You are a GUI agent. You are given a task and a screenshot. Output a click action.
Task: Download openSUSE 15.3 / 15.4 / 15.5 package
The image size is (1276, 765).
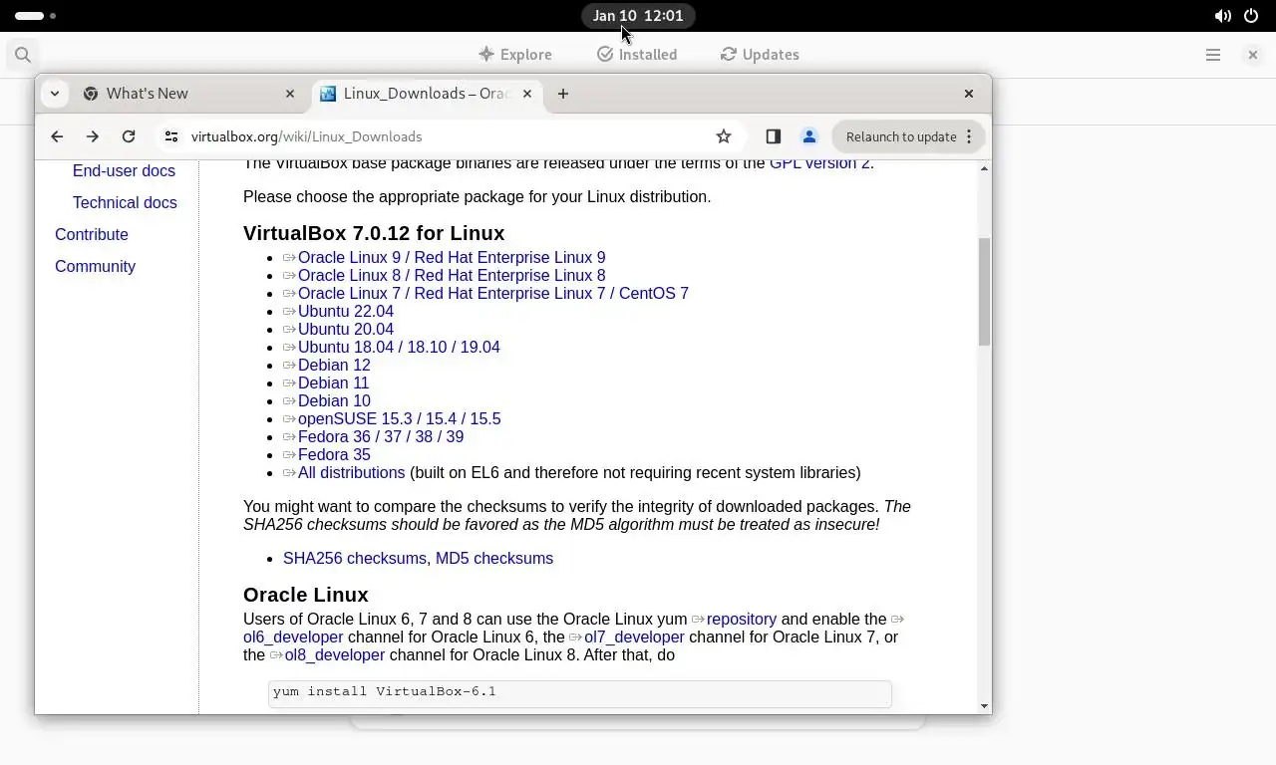pyautogui.click(x=399, y=418)
